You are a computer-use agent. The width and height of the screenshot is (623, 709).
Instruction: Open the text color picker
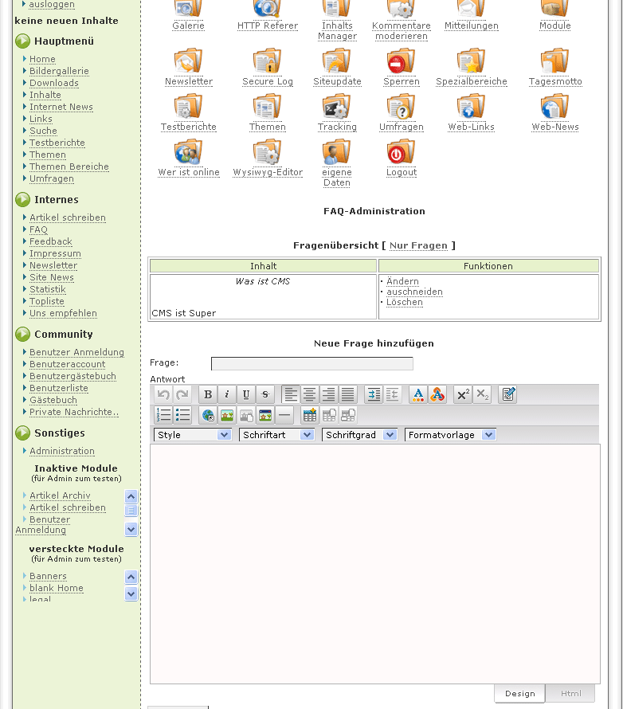[x=418, y=394]
